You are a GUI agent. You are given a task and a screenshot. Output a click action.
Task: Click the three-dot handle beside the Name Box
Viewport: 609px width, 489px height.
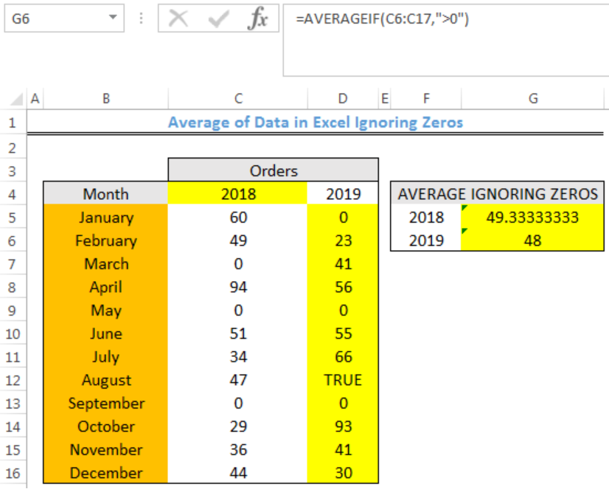141,18
